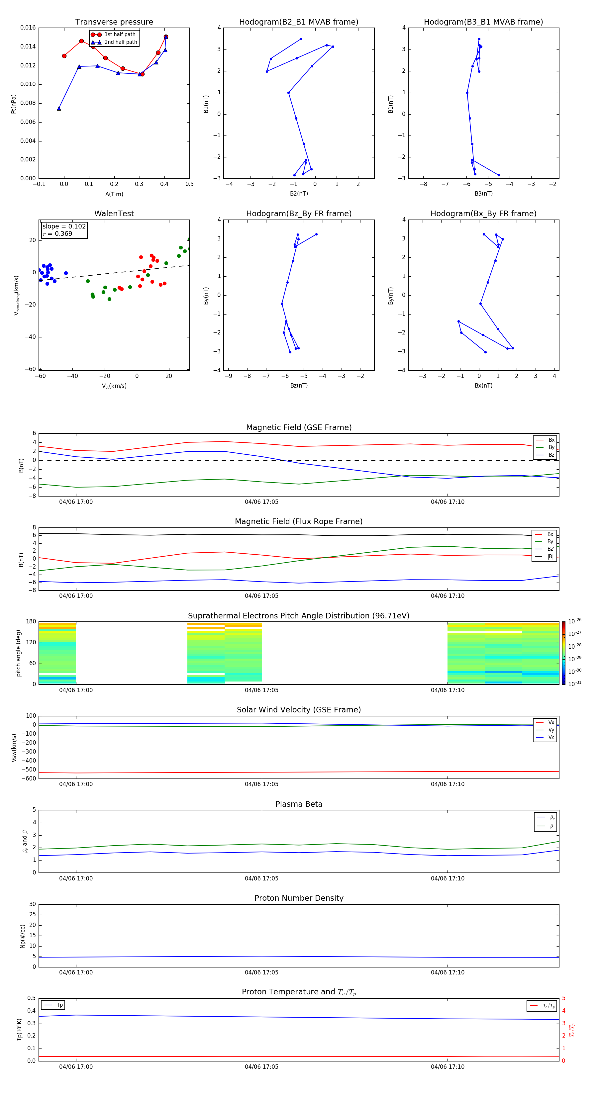Click the 'Bx(nT)' x-axis label
598x1096 pixels.
point(483,386)
